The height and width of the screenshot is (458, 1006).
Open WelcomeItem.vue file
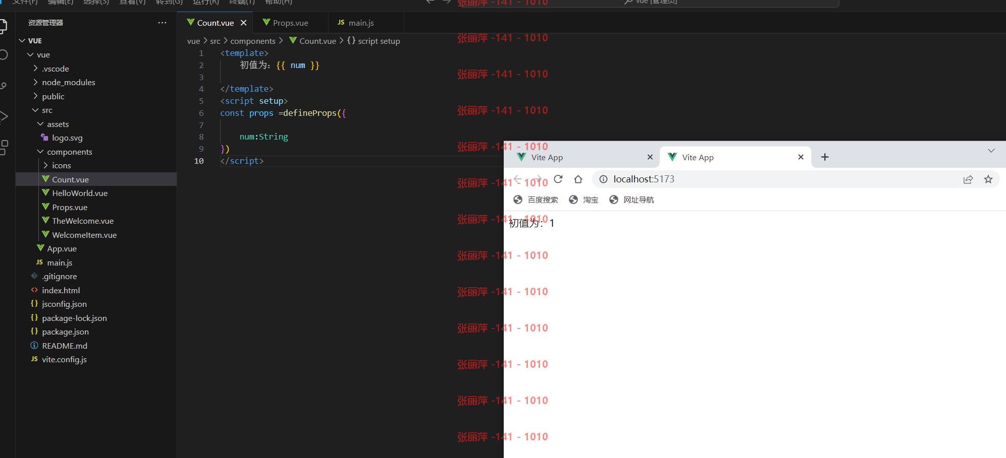point(96,235)
